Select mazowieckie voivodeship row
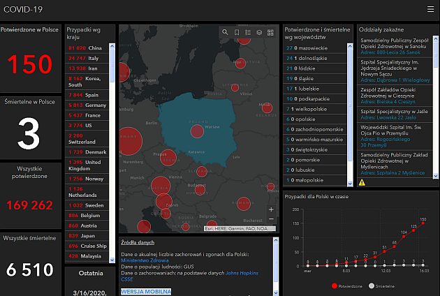This screenshot has height=296, width=440. (315, 48)
